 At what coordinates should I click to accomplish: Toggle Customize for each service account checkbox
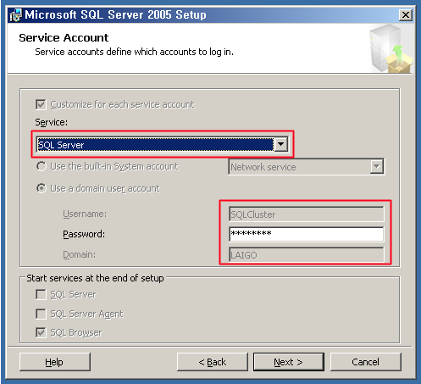(x=41, y=104)
